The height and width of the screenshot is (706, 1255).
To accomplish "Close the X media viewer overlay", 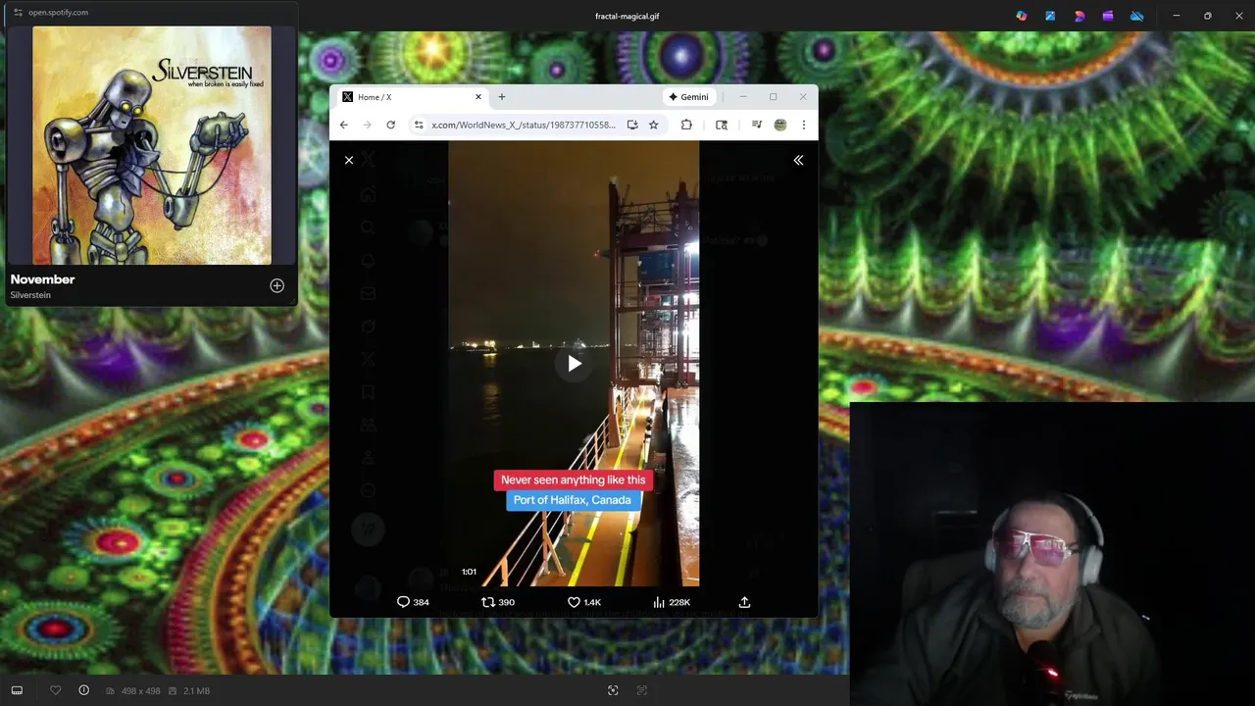I will click(349, 160).
